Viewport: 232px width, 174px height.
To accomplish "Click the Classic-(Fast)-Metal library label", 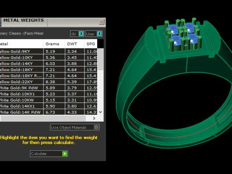I will click(x=26, y=33).
